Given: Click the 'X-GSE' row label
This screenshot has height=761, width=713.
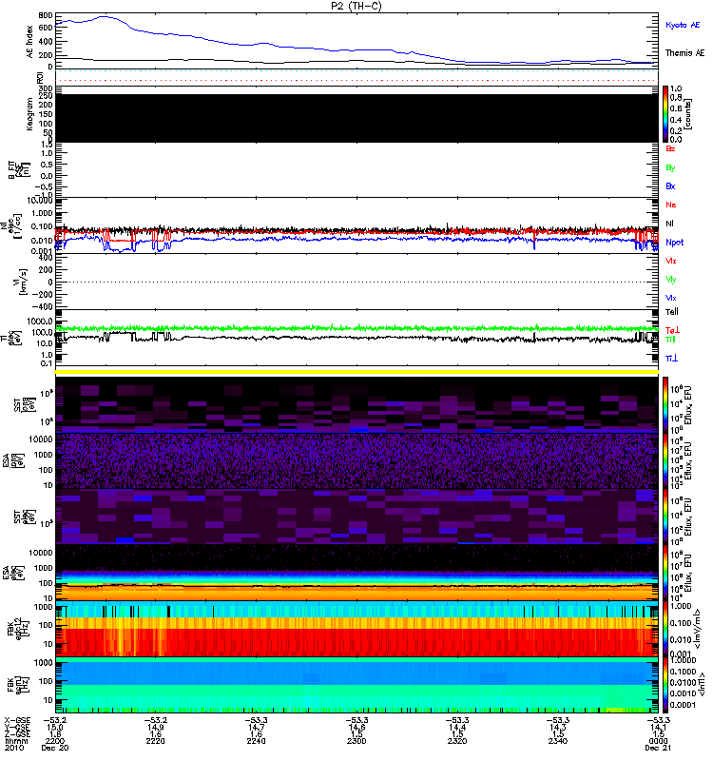Looking at the screenshot, I should 17,720.
